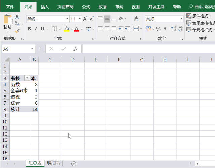The height and width of the screenshot is (168, 215).
Task: Select the 全套6本 cell
Action: 20,91
